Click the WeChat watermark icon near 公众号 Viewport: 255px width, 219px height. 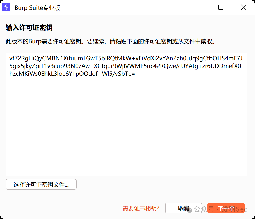click(190, 209)
